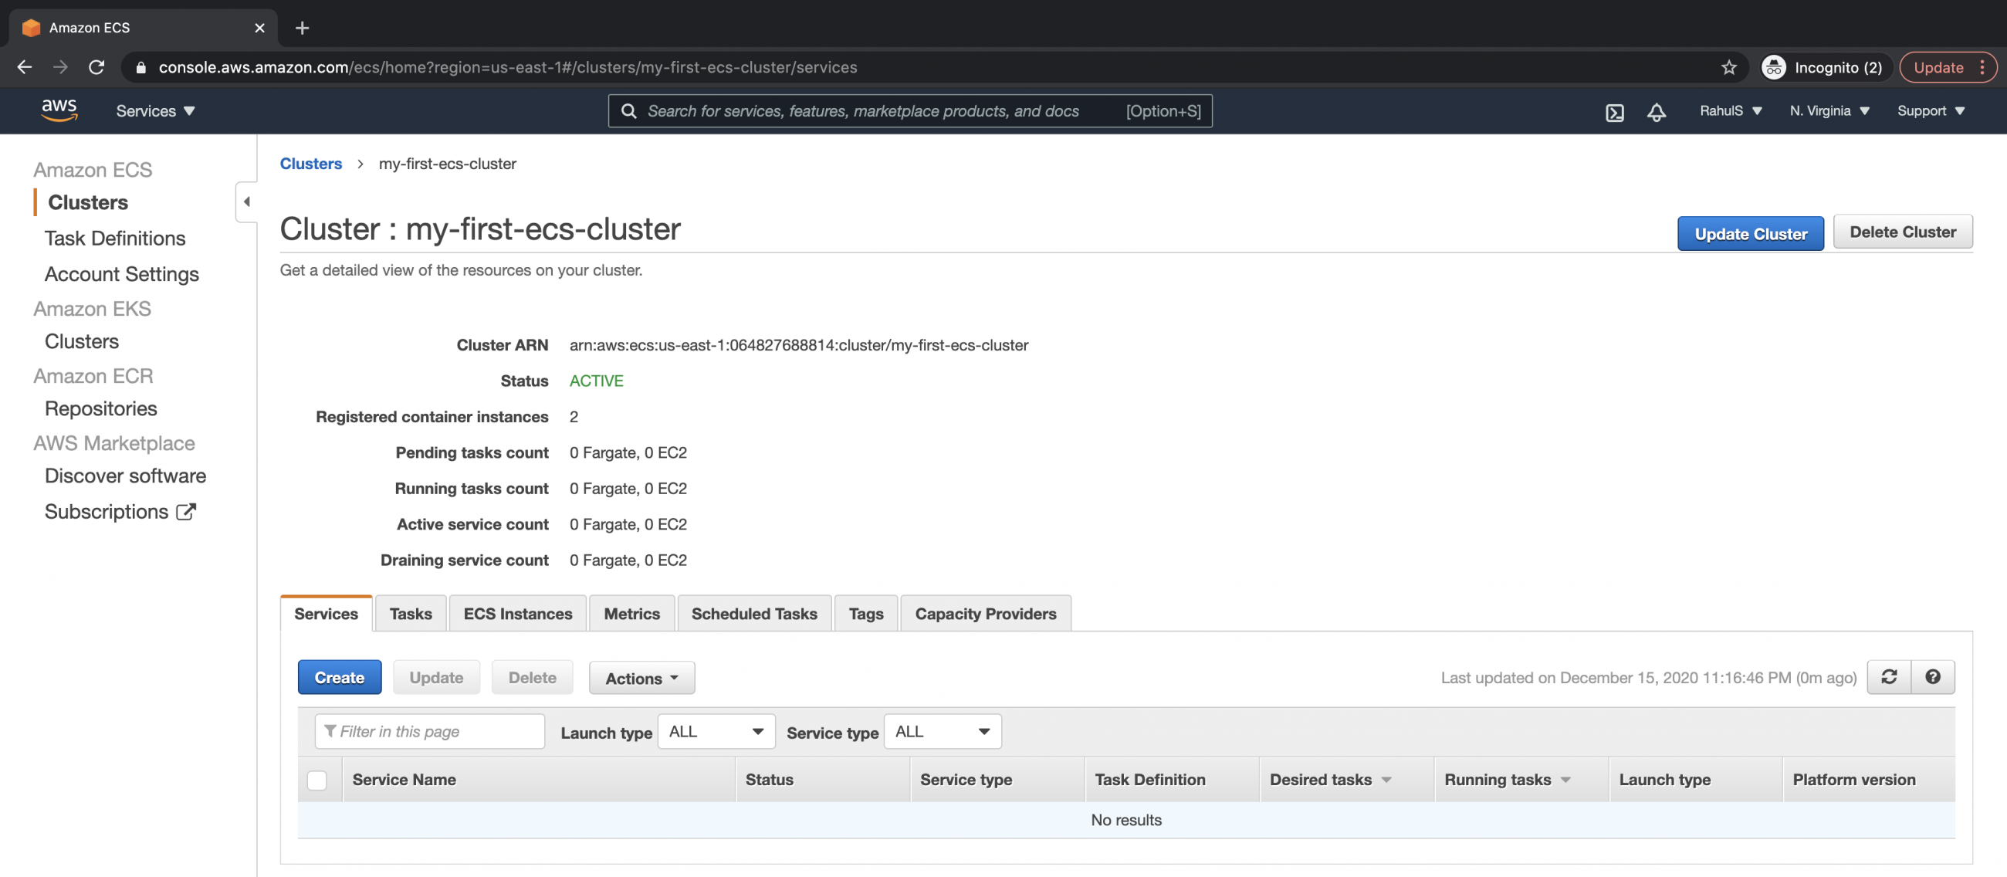
Task: Open Subscriptions via external link icon
Action: pos(185,511)
